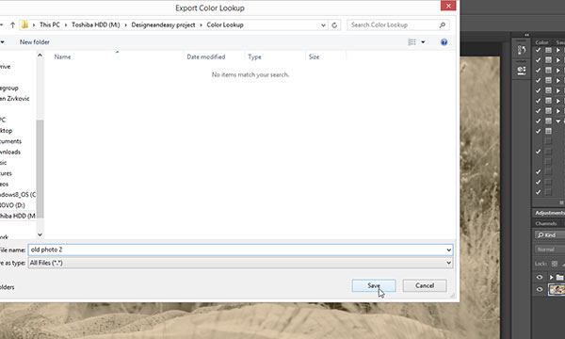
Task: Expand the group layer triangle in Layers
Action: coord(551,277)
